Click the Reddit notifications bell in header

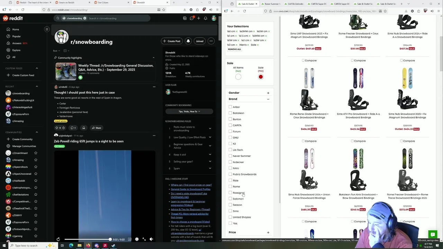tap(206, 18)
